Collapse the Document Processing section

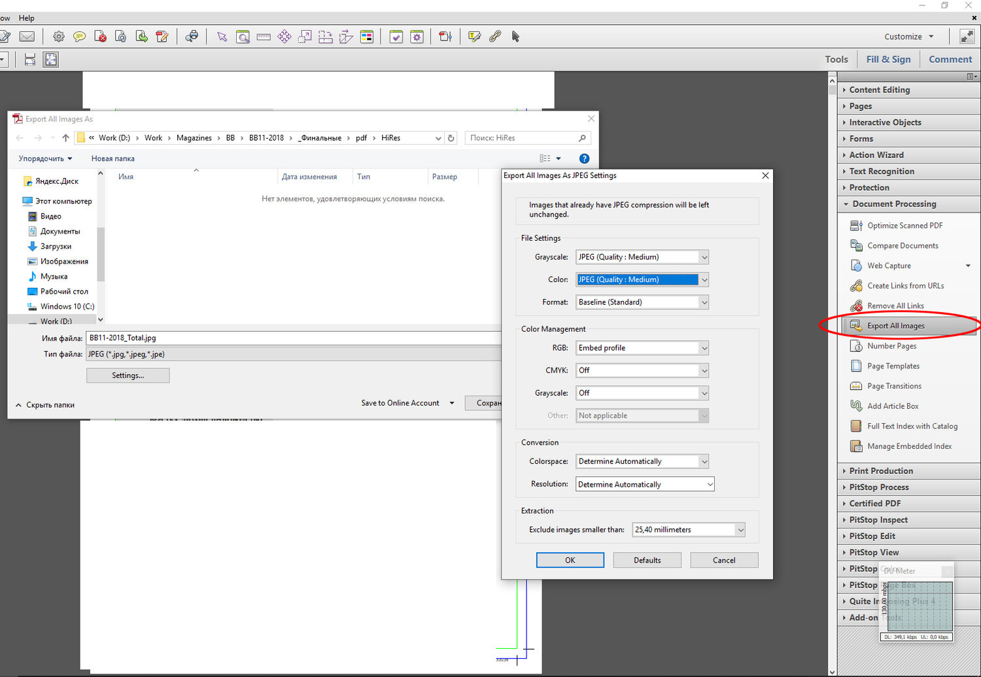pos(893,204)
